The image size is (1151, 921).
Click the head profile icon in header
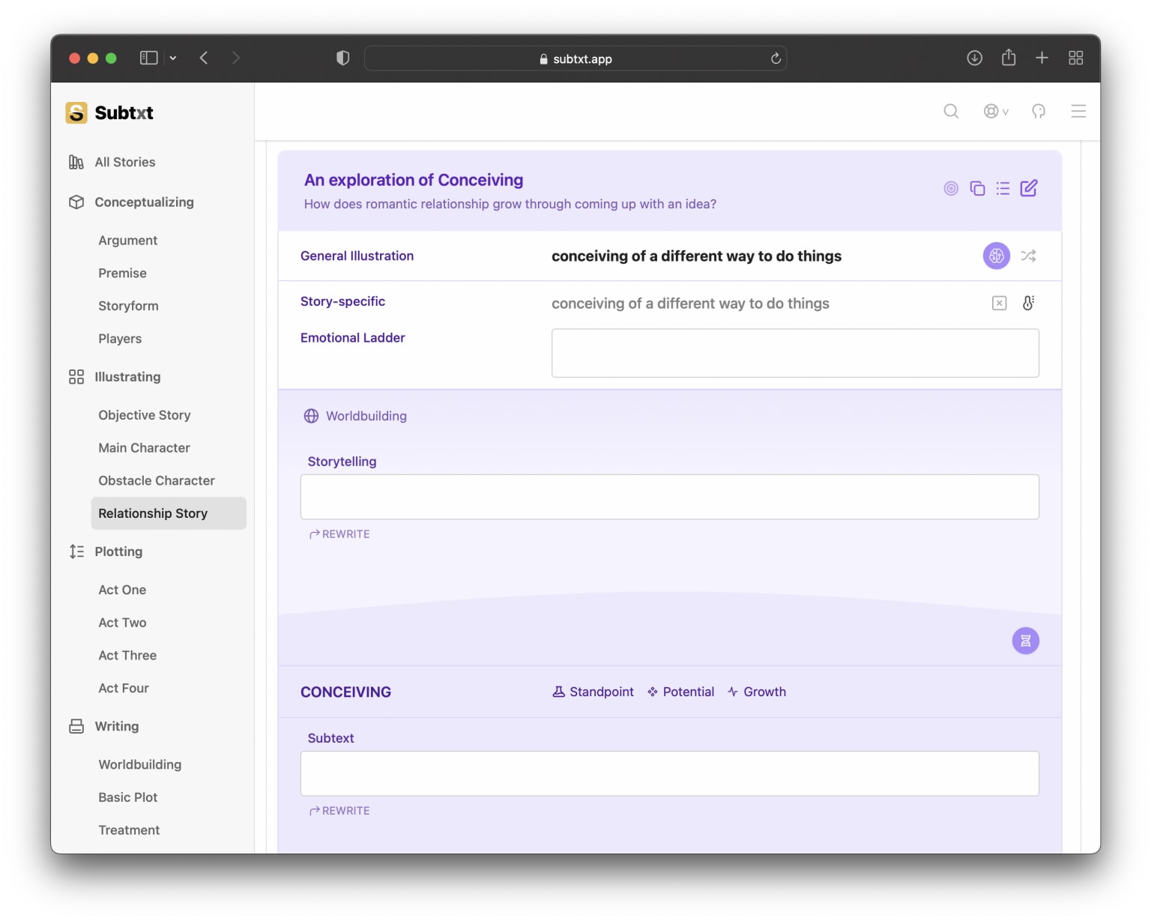click(1039, 111)
